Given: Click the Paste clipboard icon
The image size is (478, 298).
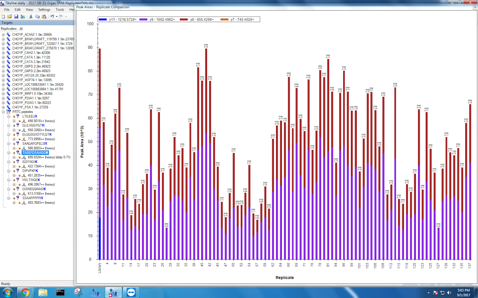Looking at the screenshot, I should click(44, 16).
